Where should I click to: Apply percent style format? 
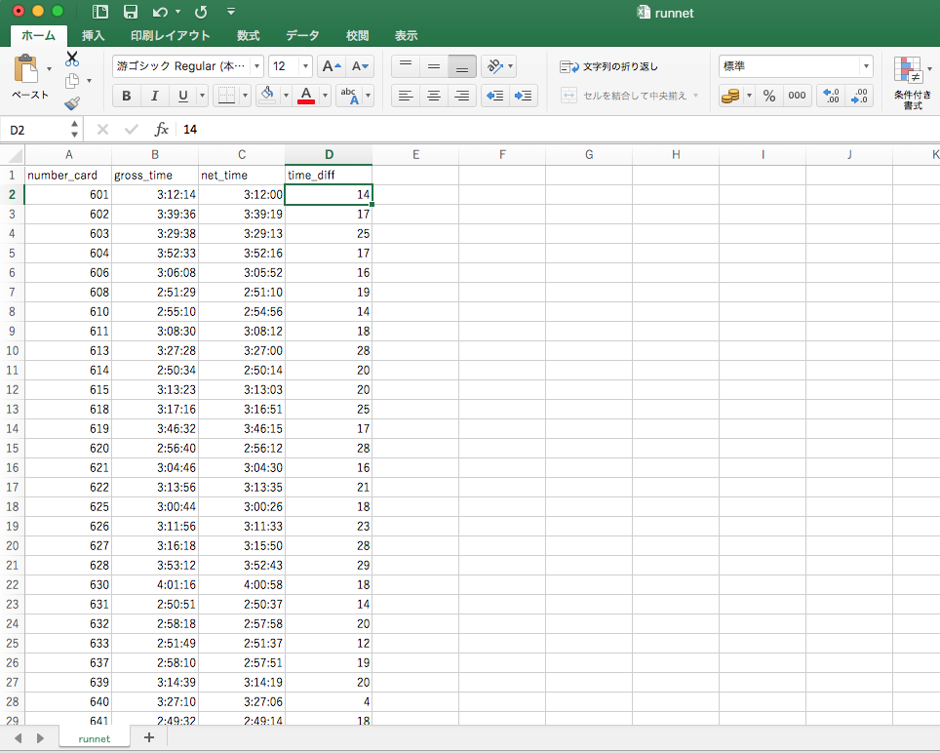click(769, 96)
